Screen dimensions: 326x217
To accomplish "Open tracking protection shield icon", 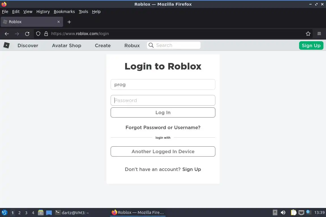I will pos(38,34).
